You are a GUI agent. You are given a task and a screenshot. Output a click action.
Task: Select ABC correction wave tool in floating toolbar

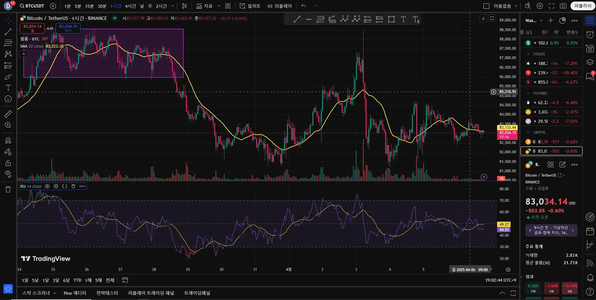click(356, 20)
